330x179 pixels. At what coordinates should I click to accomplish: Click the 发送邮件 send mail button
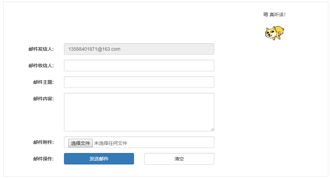(99, 159)
